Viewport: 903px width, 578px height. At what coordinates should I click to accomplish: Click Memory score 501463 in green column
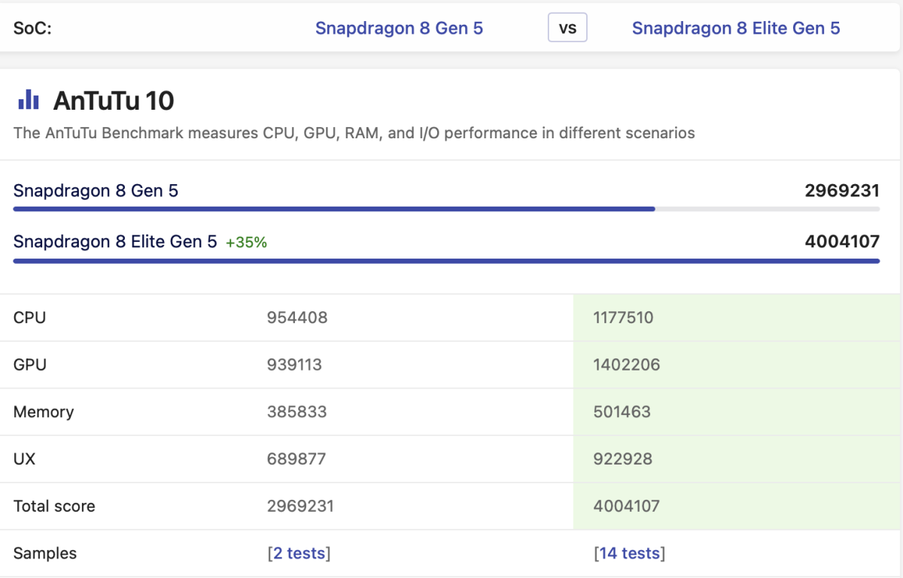point(622,412)
